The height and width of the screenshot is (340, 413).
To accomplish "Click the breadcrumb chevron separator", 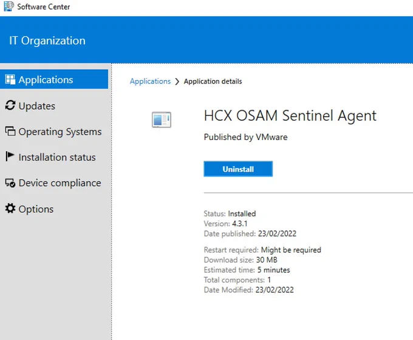I will (177, 81).
